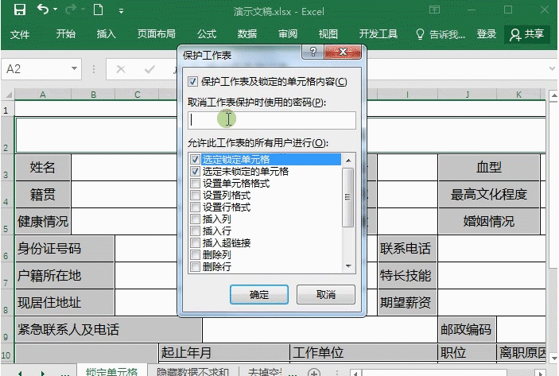Open the Name Box dropdown arrow
559x376 pixels.
(74, 68)
